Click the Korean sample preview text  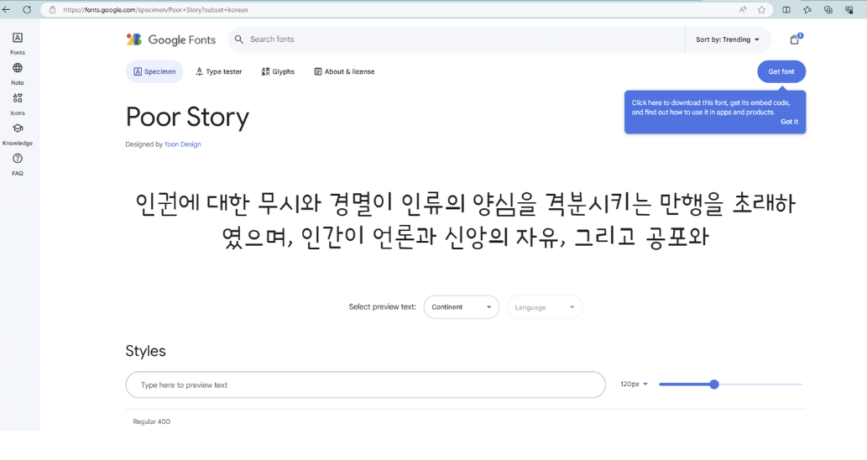coord(466,220)
